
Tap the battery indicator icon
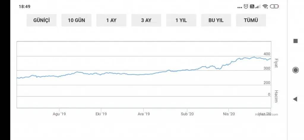(x=274, y=6)
